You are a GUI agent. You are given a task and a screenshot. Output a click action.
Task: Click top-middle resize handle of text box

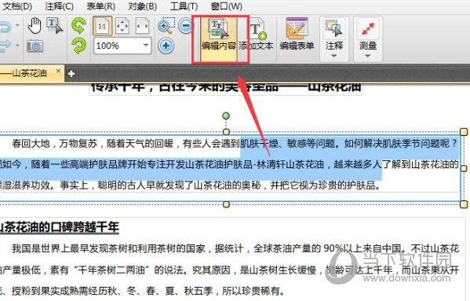(226, 132)
